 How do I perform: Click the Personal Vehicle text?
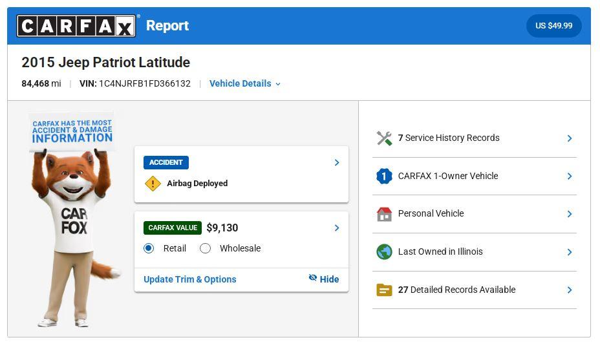(431, 213)
